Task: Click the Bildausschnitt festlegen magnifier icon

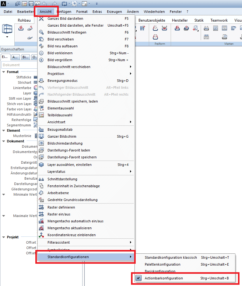Action: [x=41, y=32]
